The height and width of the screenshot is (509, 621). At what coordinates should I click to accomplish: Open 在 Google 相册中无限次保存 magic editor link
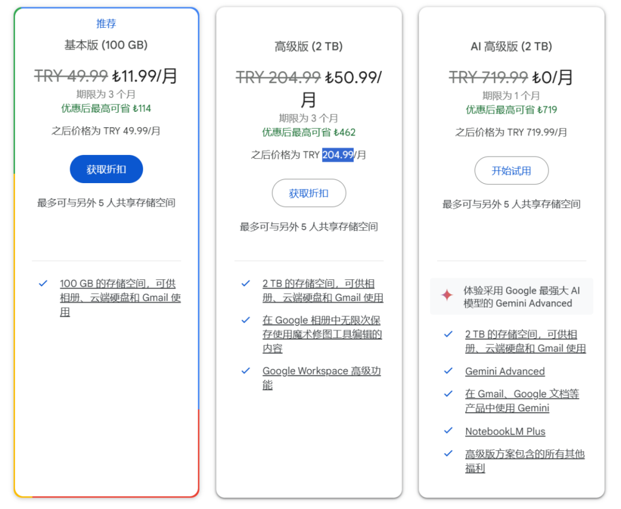point(322,334)
